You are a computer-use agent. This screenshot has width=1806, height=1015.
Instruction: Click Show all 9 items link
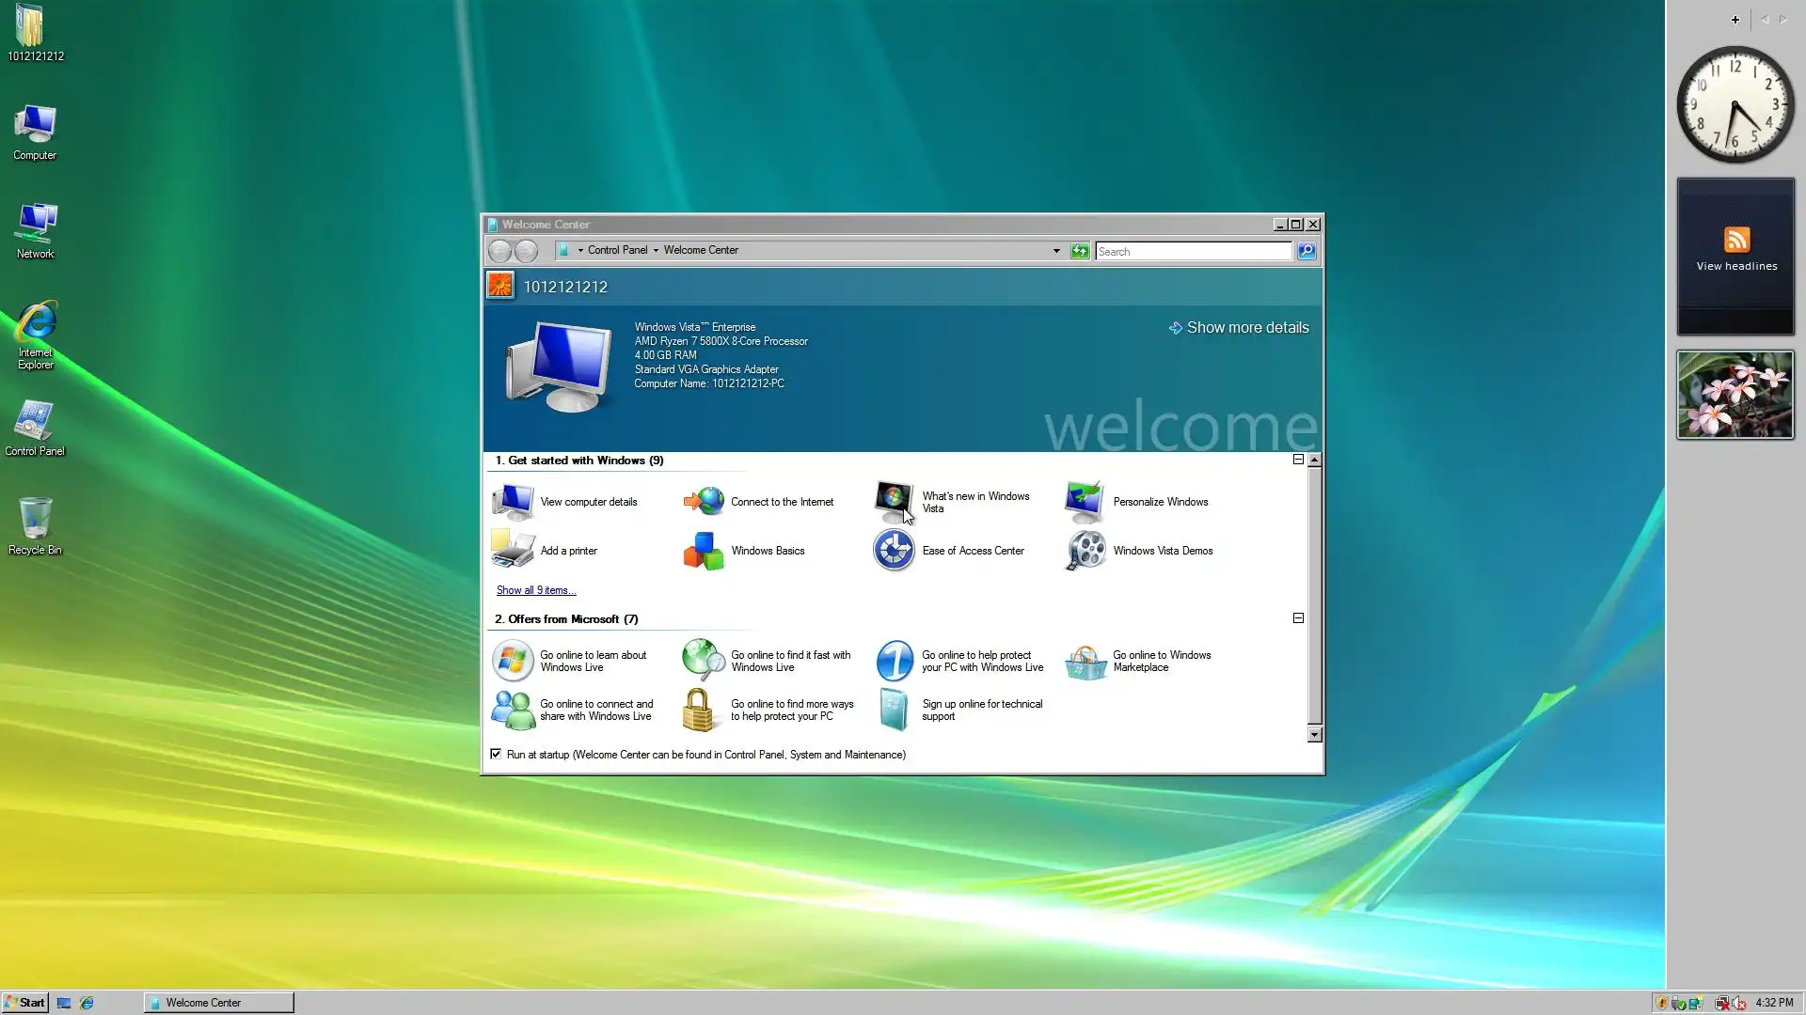[536, 590]
